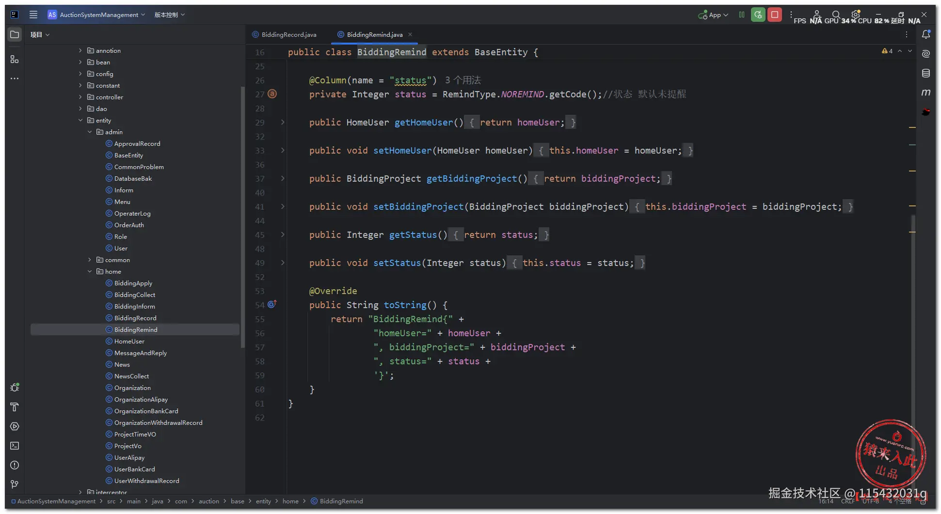941x514 pixels.
Task: Click the BiddingRemind breadcrumb
Action: point(337,501)
